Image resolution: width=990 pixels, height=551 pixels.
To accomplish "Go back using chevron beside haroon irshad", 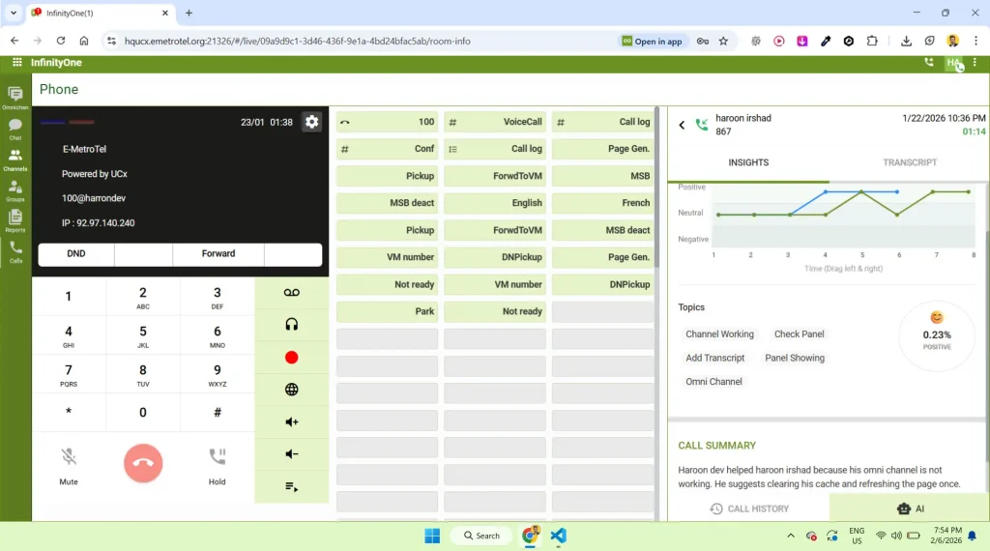I will pos(682,125).
